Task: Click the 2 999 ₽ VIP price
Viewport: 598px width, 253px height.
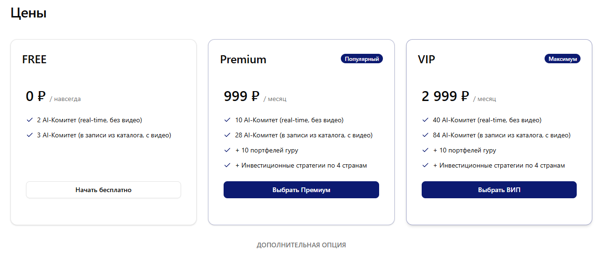Action: [445, 96]
